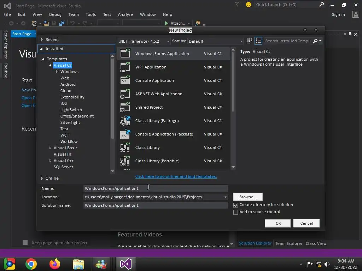Switch to the Team Explorer tab
Screen dimensions: 362x271
[x=288, y=243]
